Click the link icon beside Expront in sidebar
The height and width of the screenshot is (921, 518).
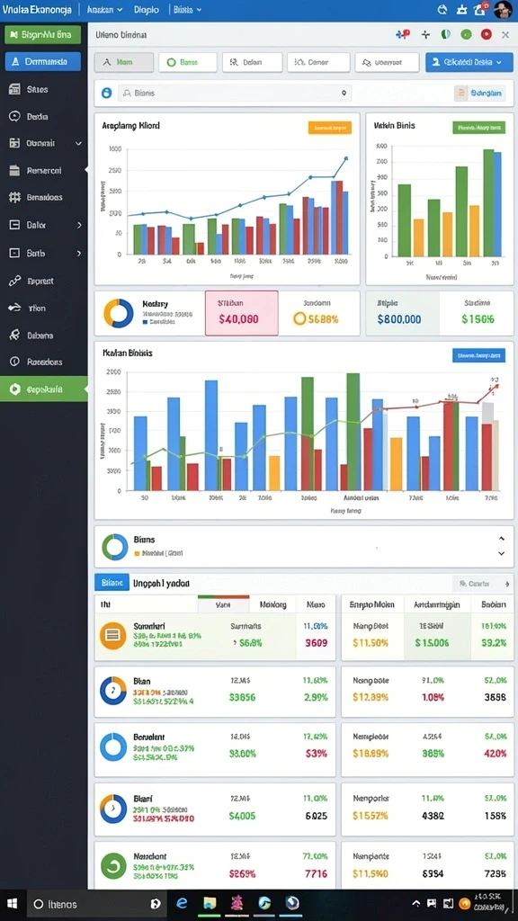(x=14, y=282)
